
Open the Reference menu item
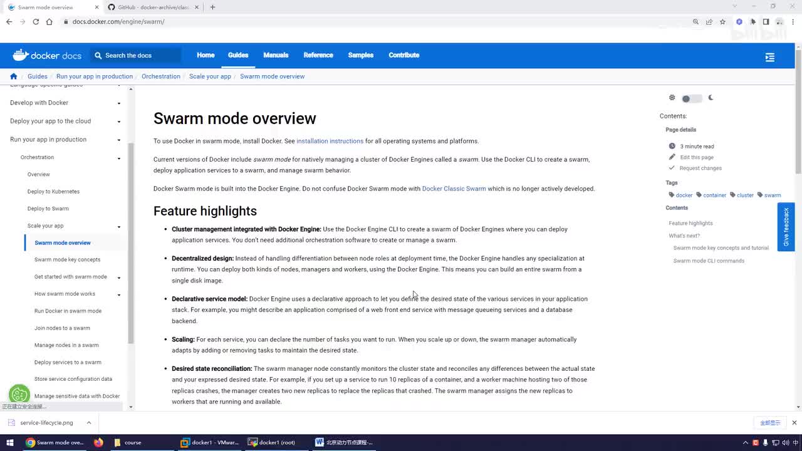318,55
